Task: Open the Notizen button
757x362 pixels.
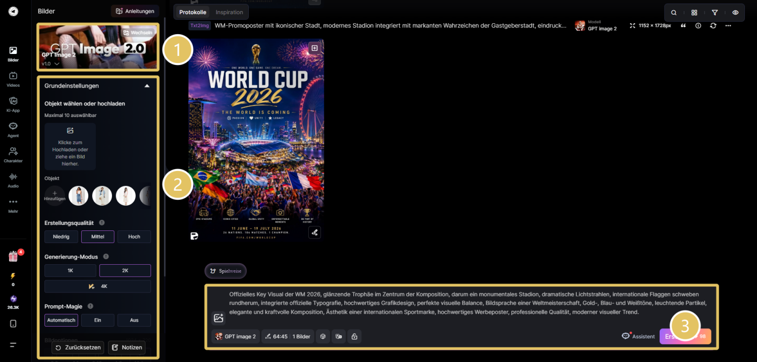Action: pos(127,347)
